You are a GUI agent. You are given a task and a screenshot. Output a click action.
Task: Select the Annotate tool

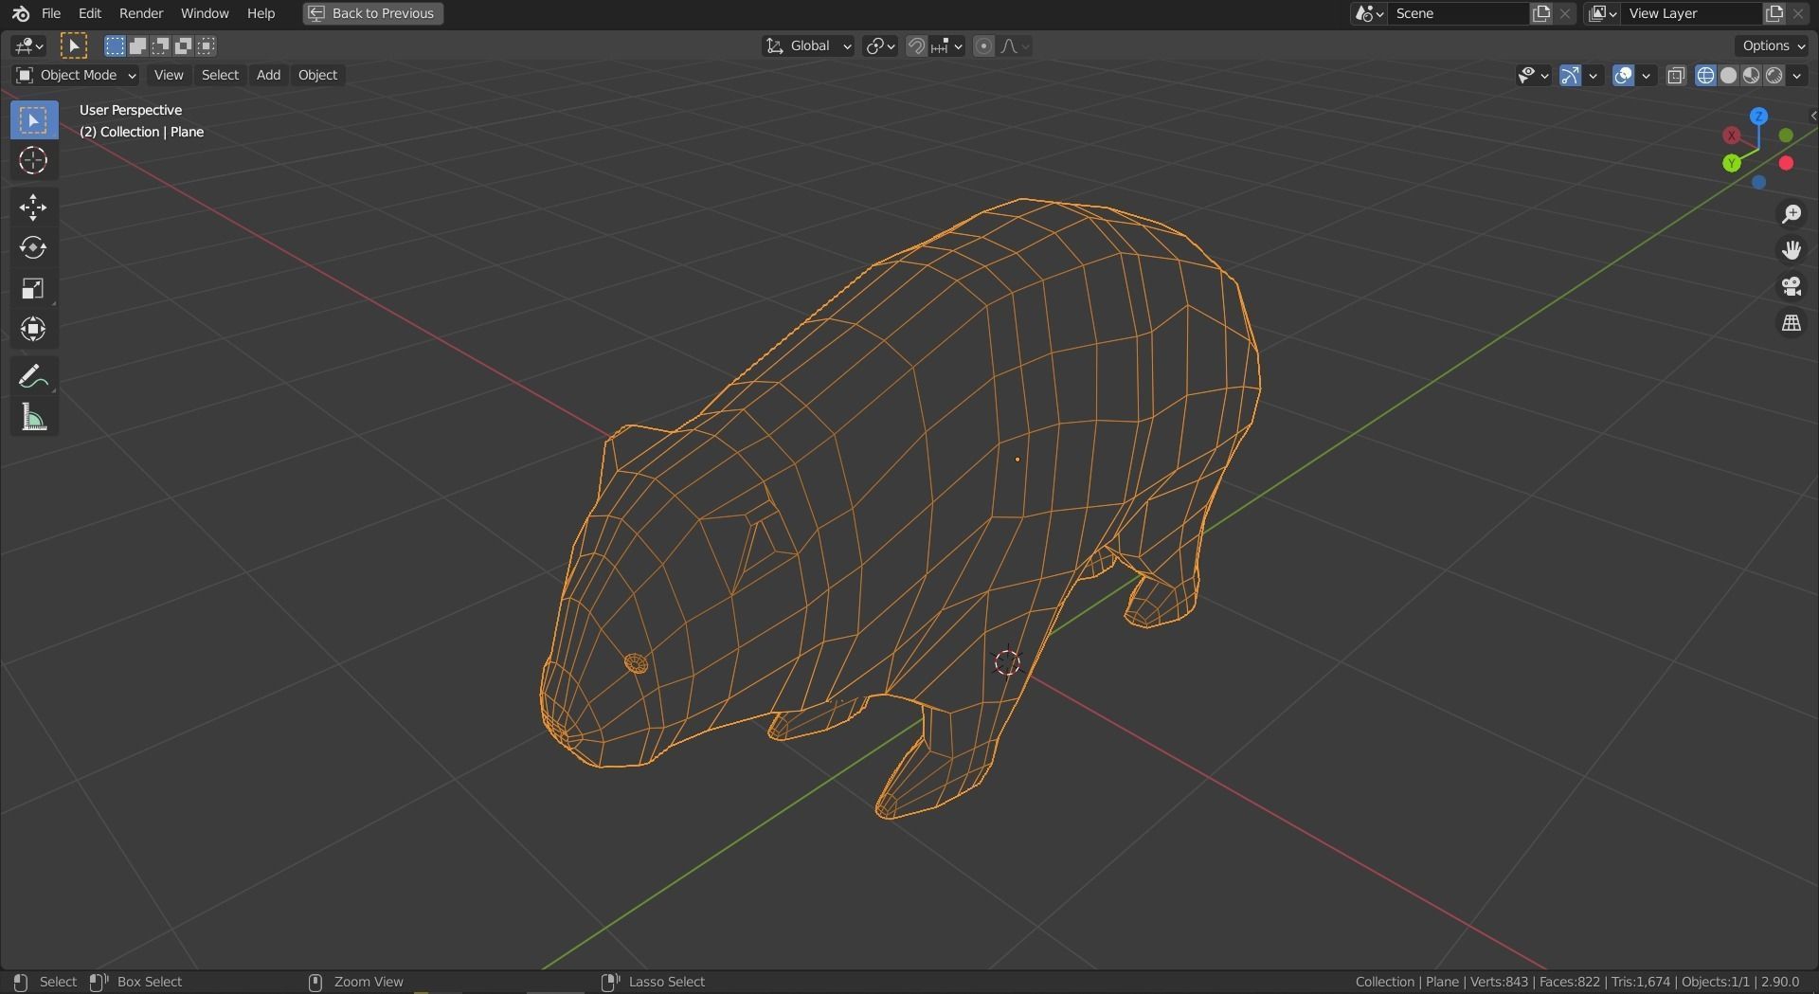click(33, 376)
